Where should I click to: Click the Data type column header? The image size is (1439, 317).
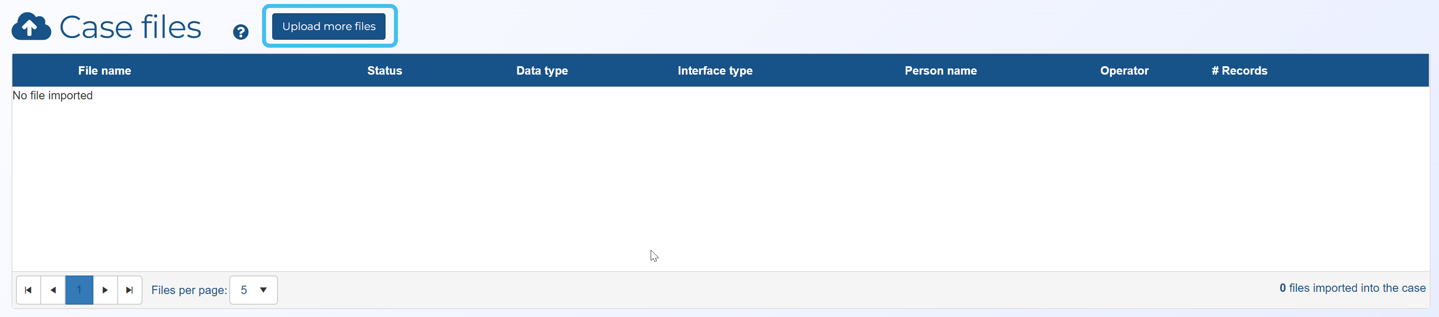pyautogui.click(x=542, y=71)
